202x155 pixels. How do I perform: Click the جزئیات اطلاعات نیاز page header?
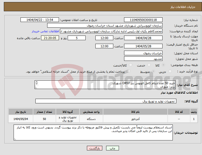(183, 7)
